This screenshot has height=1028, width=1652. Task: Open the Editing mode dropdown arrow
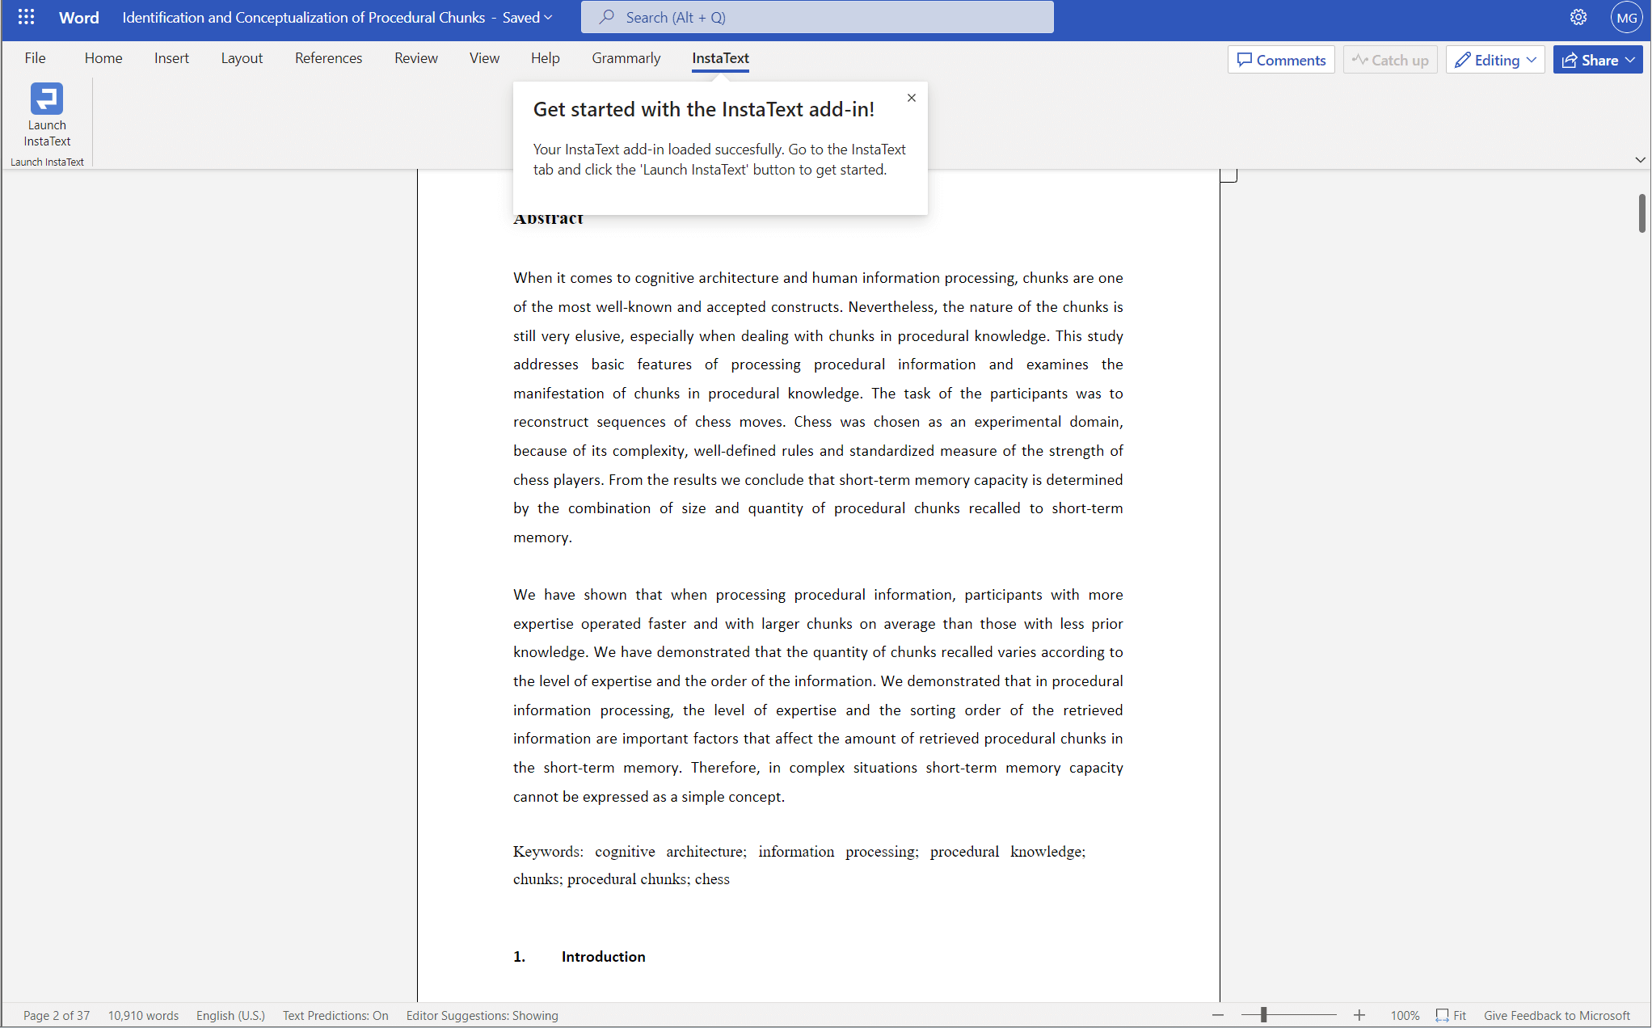coord(1532,60)
